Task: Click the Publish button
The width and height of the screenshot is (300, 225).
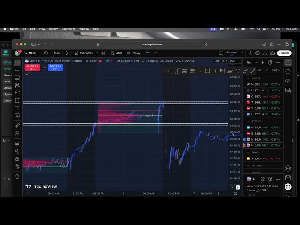Action: [284, 53]
